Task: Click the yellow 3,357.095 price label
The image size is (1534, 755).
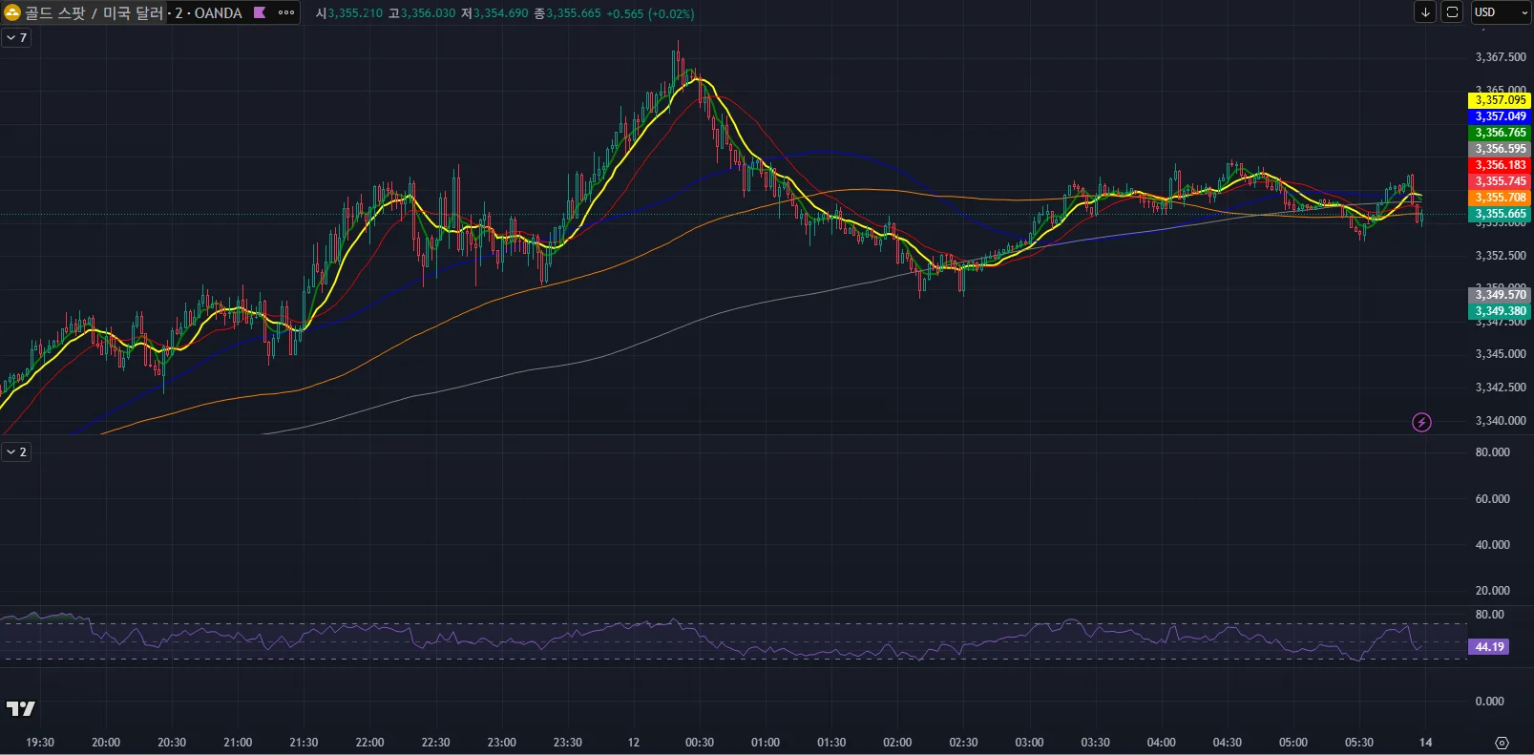Action: coord(1499,100)
